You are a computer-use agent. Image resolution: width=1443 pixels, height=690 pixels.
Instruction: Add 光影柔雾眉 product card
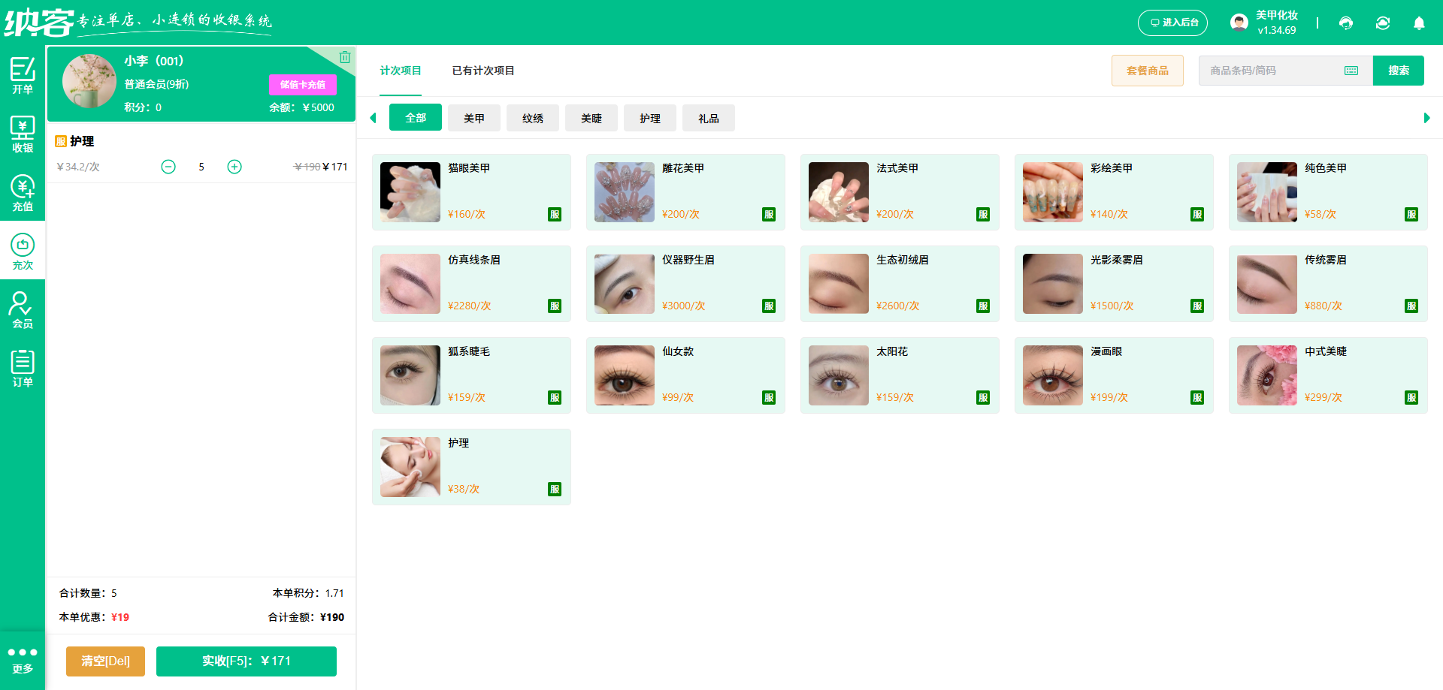pyautogui.click(x=1114, y=284)
